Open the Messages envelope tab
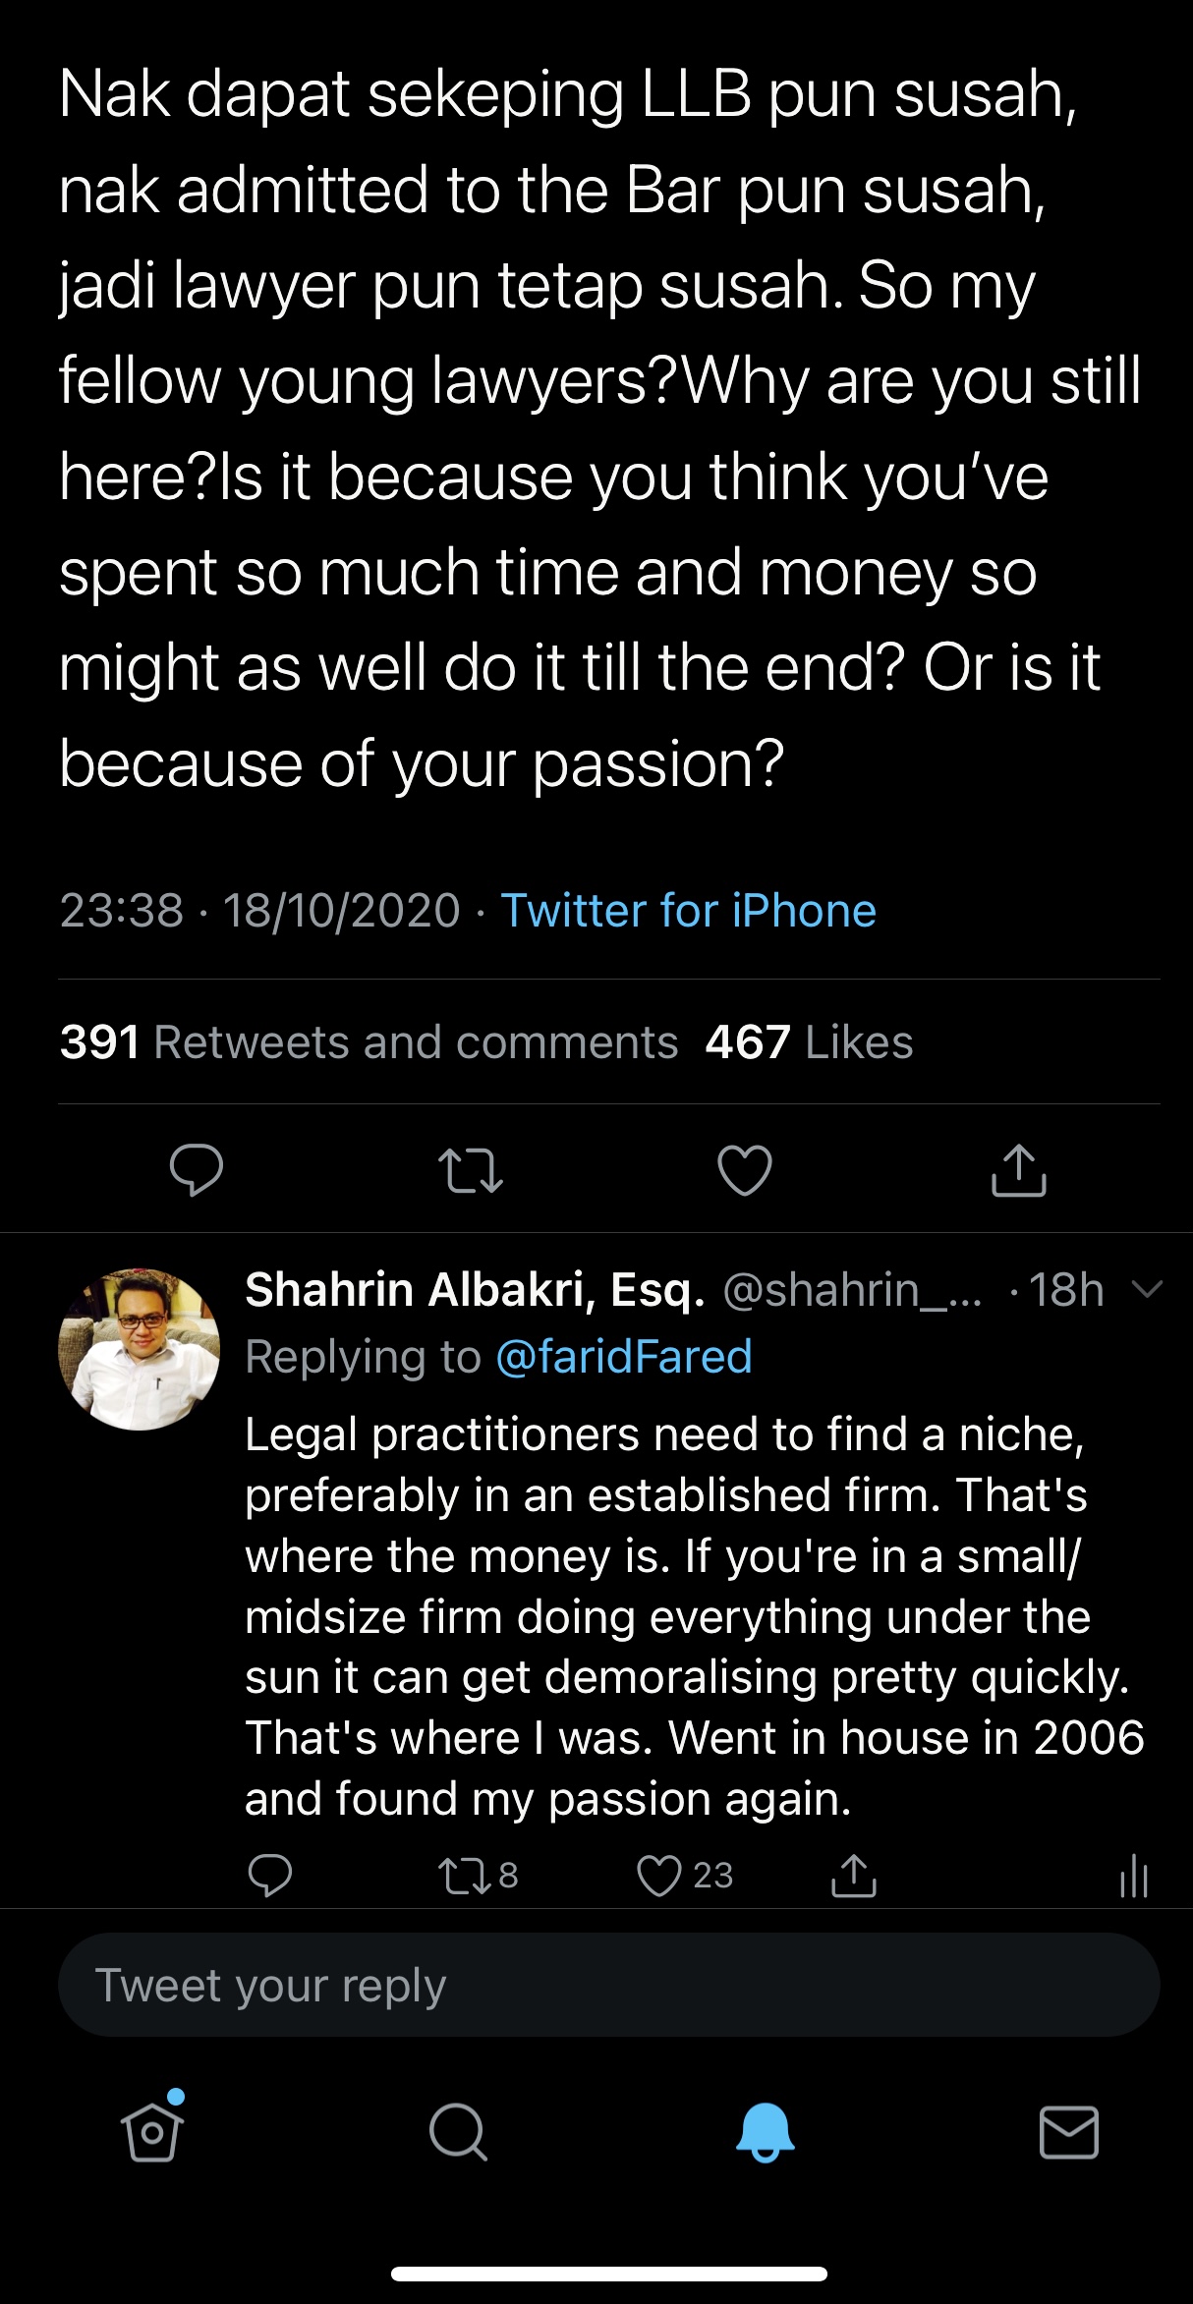The height and width of the screenshot is (2304, 1193). tap(1068, 2132)
